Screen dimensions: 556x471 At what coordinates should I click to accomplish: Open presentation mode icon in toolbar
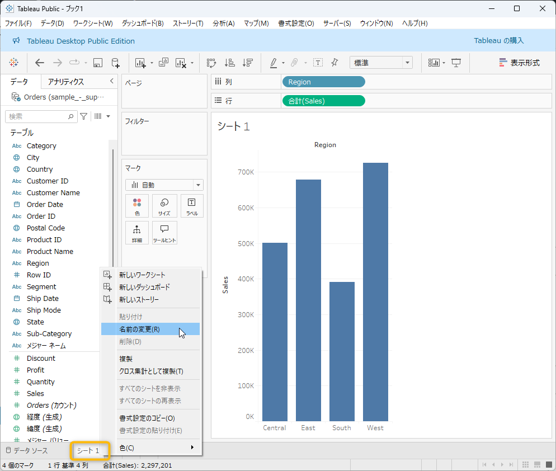click(x=456, y=63)
